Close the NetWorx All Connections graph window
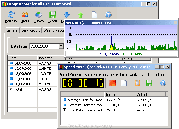The image size is (179, 129). (176, 22)
